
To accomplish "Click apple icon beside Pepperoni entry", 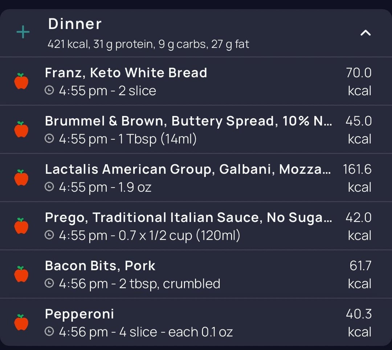I will click(x=21, y=322).
